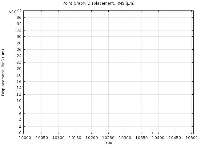The height and width of the screenshot is (148, 197).
Task: Click the 36 tick label on y-axis
Action: click(x=19, y=17)
